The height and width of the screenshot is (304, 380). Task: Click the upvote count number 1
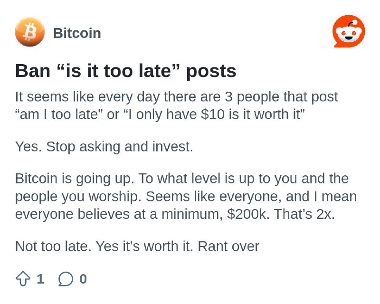coord(40,279)
